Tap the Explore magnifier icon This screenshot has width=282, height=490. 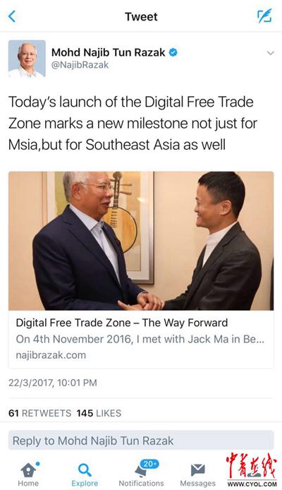85,470
